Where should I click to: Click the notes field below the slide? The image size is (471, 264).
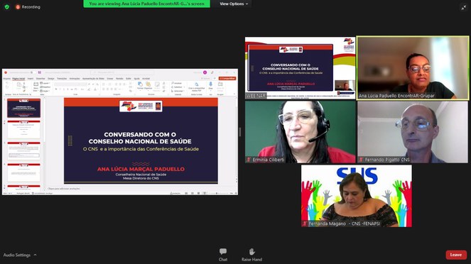click(141, 189)
